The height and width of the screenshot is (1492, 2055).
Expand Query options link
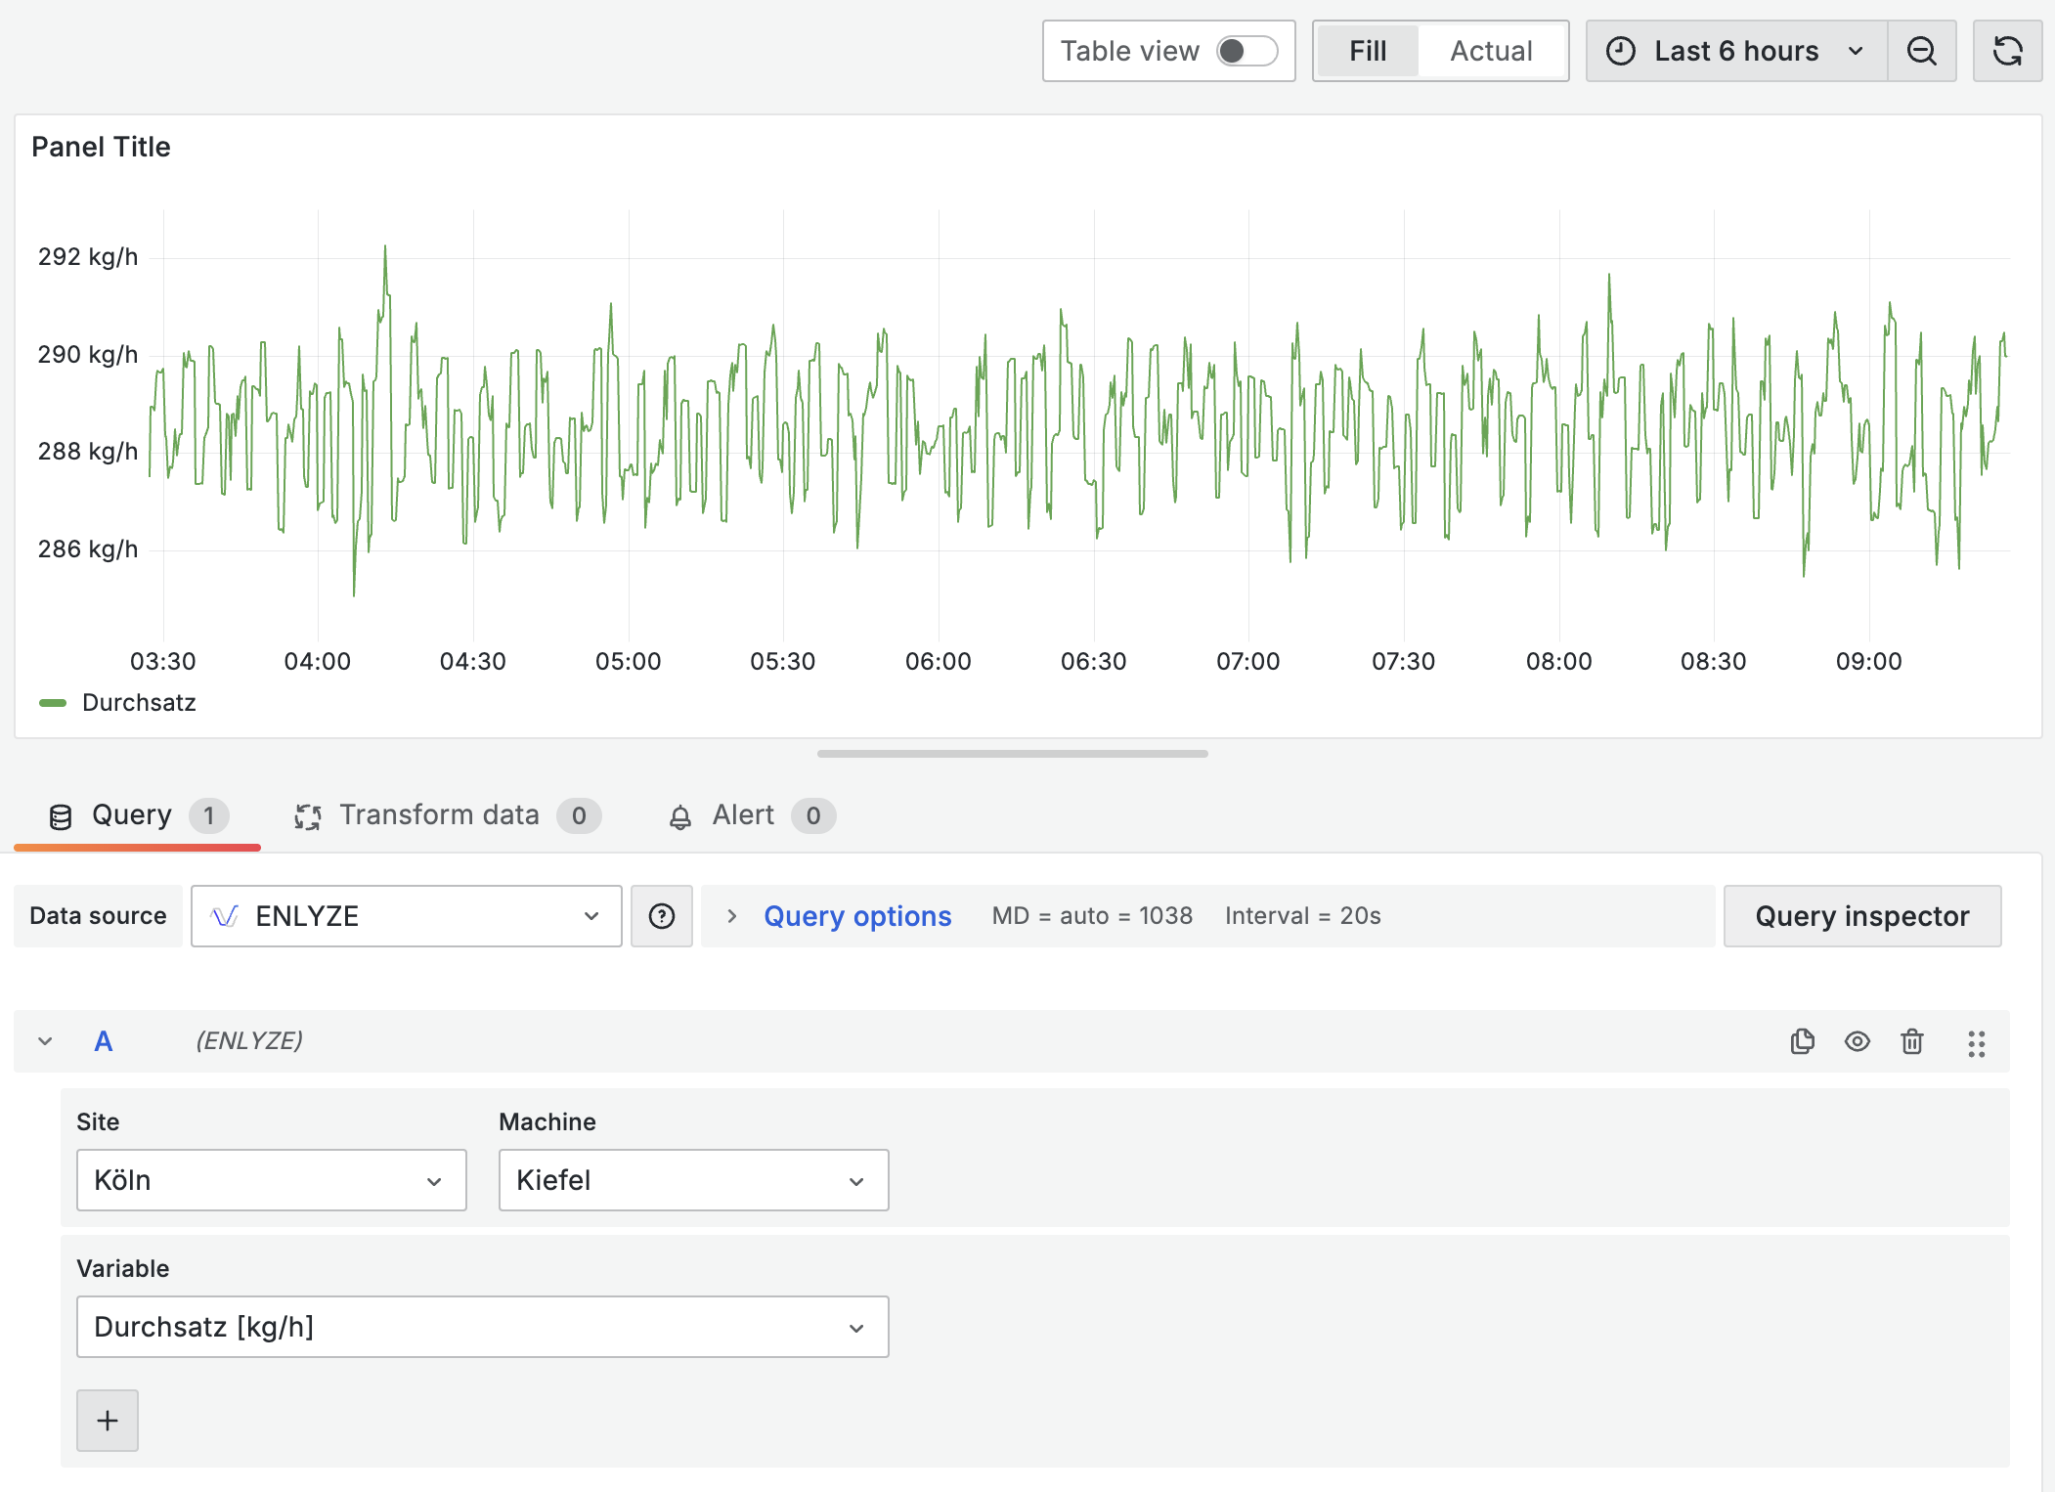coord(856,916)
